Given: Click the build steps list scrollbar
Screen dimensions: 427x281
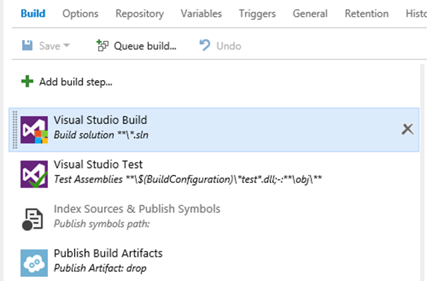Looking at the screenshot, I should tap(422, 172).
